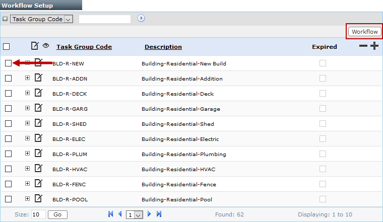Click the edit icon for BLD-R-ADDN

coord(38,78)
